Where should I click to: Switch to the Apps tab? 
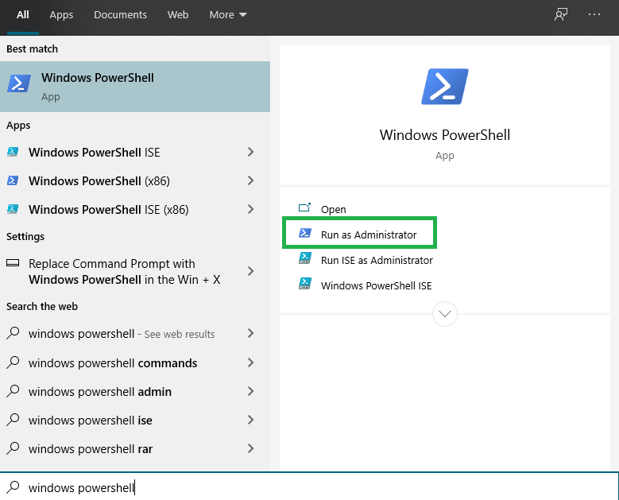click(x=61, y=15)
